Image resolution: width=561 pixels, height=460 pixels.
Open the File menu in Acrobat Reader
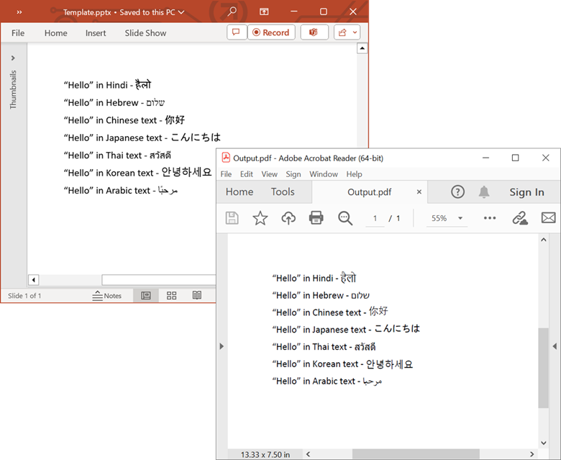click(x=226, y=174)
